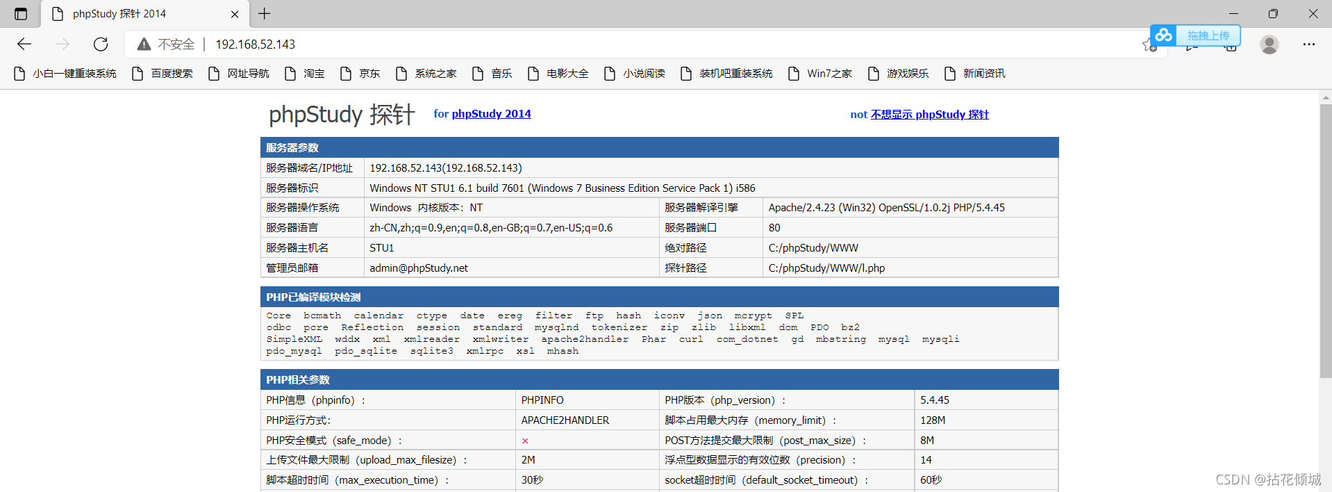The height and width of the screenshot is (492, 1332).
Task: Follow the phpStudy 2014 link
Action: pyautogui.click(x=491, y=114)
